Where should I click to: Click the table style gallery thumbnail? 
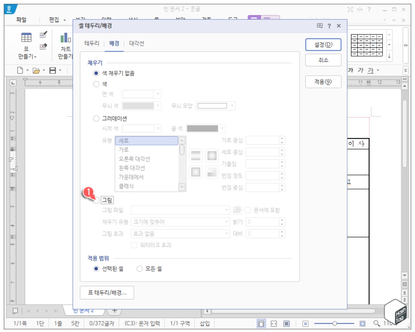[x=367, y=45]
